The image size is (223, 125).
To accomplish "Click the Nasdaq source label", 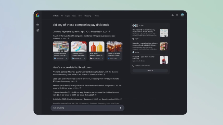I will (x=137, y=52).
